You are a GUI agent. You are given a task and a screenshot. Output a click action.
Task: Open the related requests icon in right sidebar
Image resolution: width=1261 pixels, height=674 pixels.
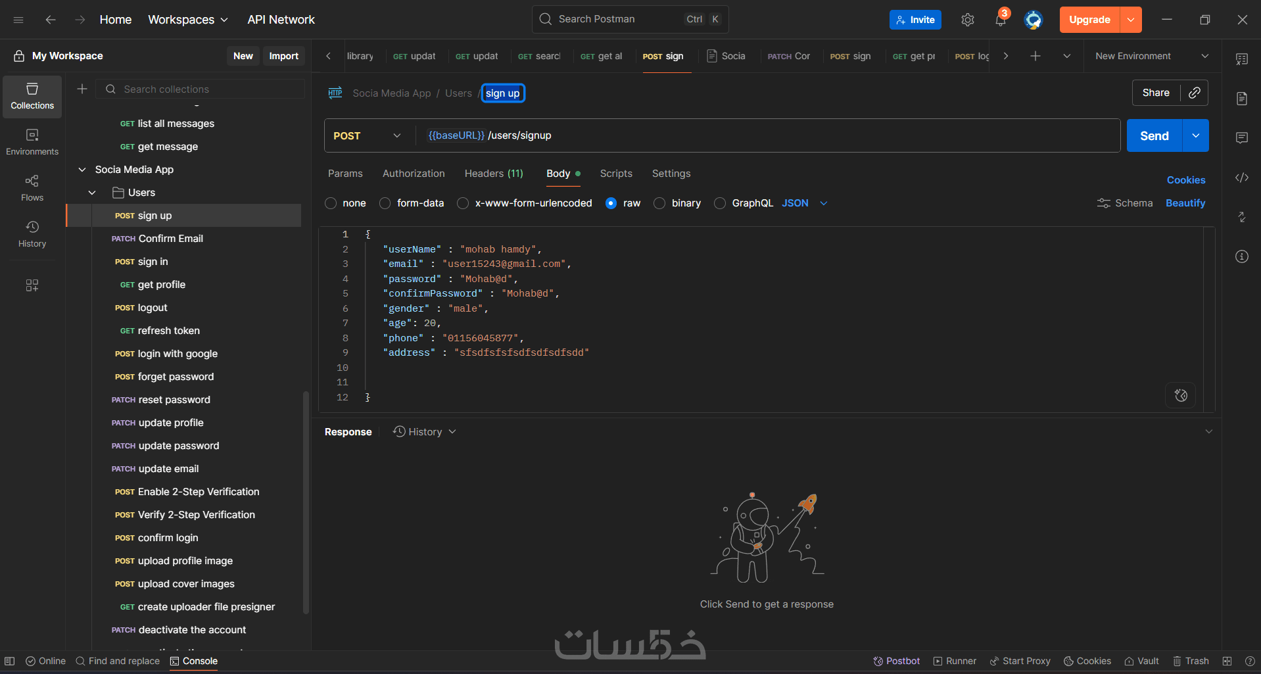(1242, 217)
